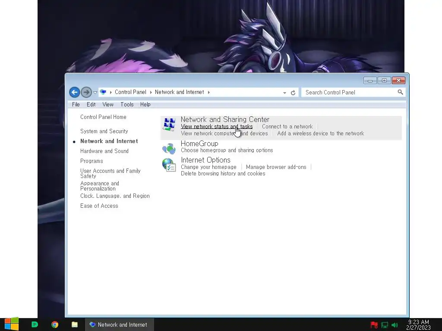Open the green app icon on taskbar

[x=35, y=325]
